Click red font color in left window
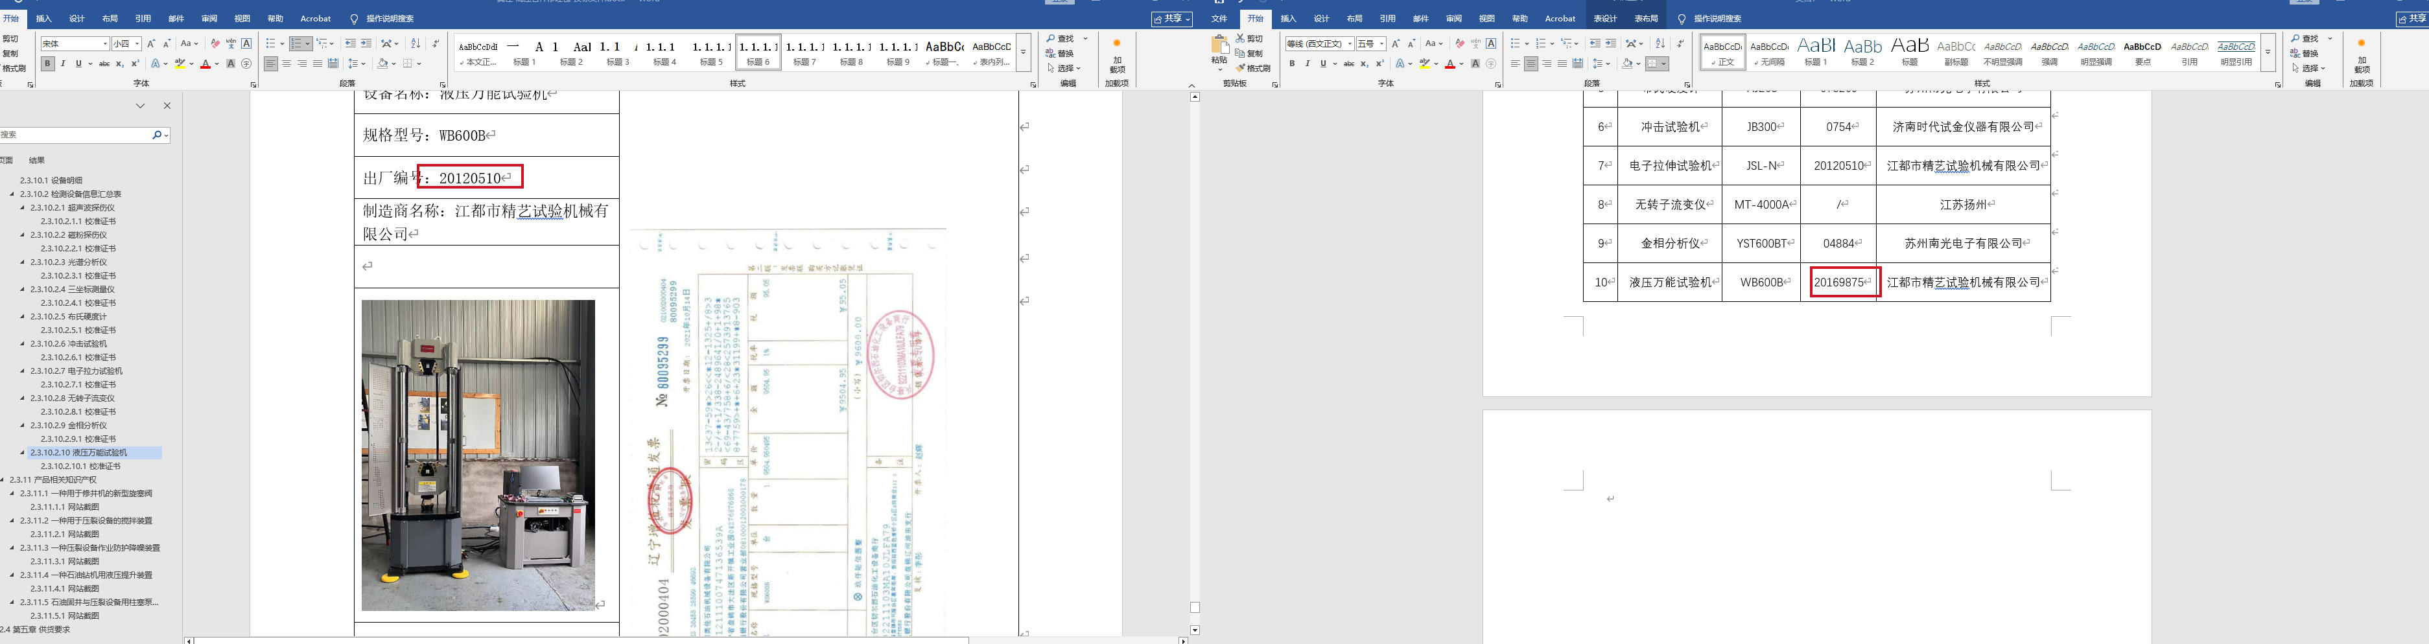Viewport: 2429px width, 644px height. pos(205,64)
